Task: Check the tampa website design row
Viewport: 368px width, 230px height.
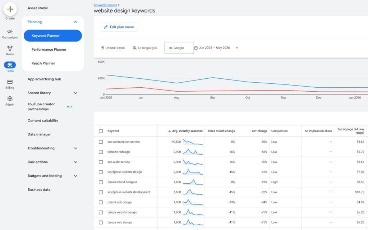Action: pyautogui.click(x=101, y=212)
